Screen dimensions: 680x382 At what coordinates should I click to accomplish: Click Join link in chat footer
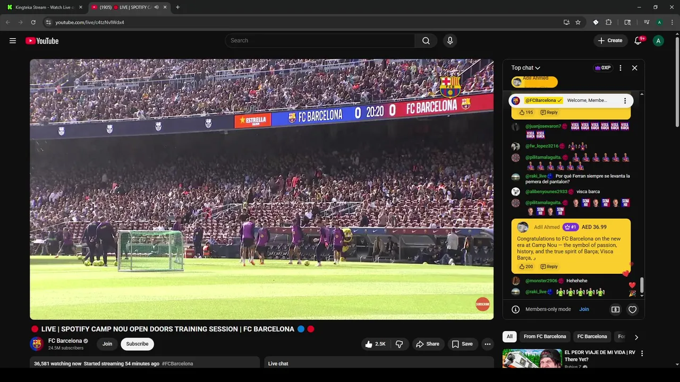(584, 309)
